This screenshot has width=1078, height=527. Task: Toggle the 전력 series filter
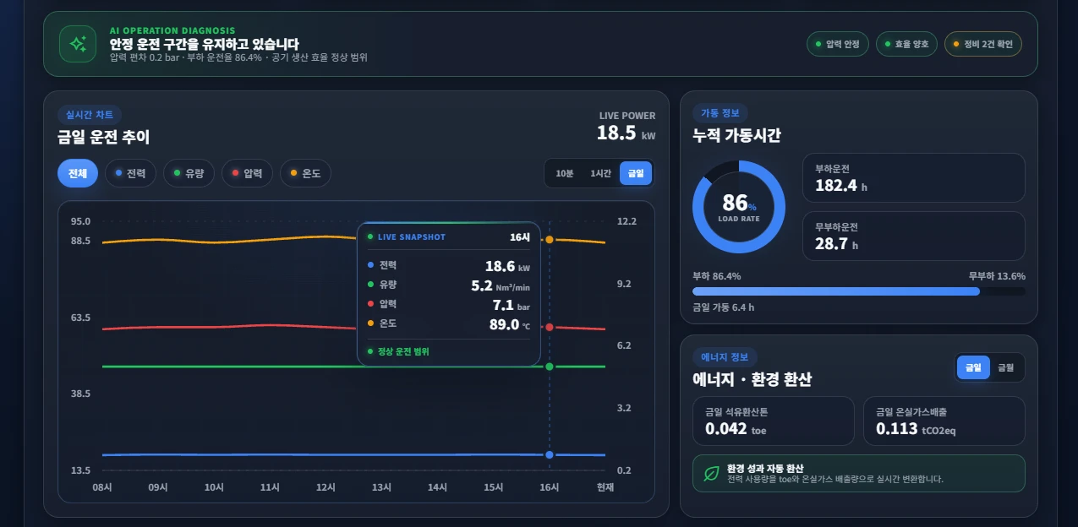pos(130,173)
